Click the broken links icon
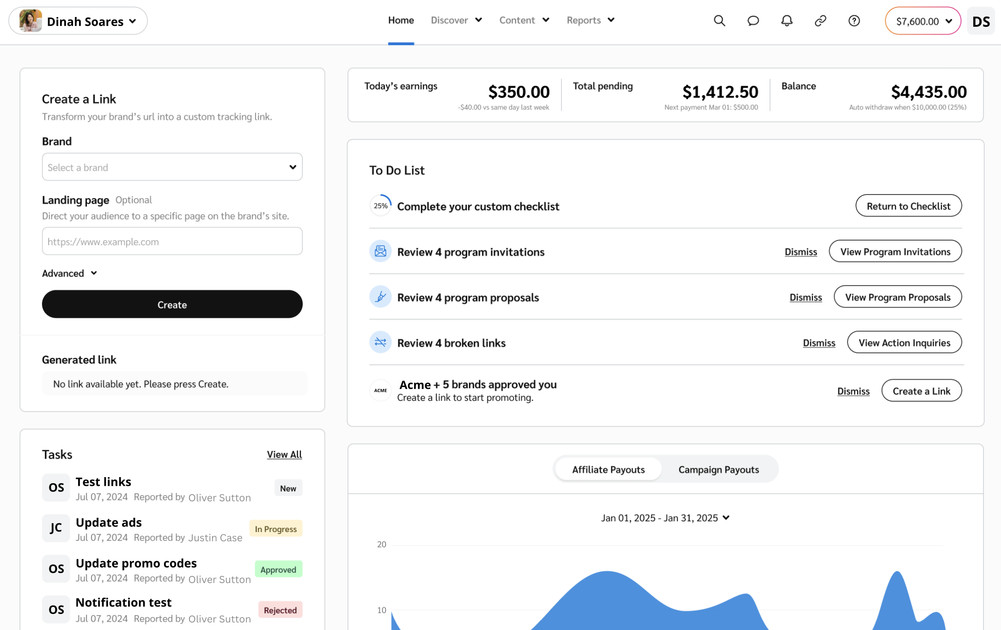The image size is (1001, 630). (380, 342)
